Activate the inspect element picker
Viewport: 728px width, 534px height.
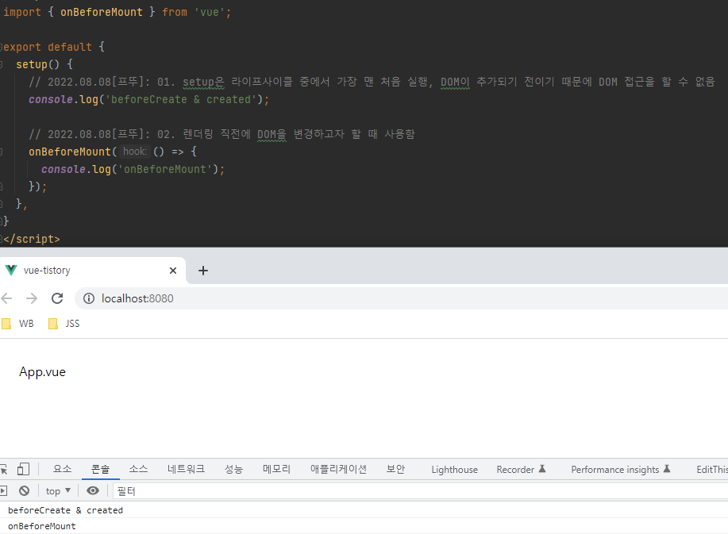pos(4,469)
